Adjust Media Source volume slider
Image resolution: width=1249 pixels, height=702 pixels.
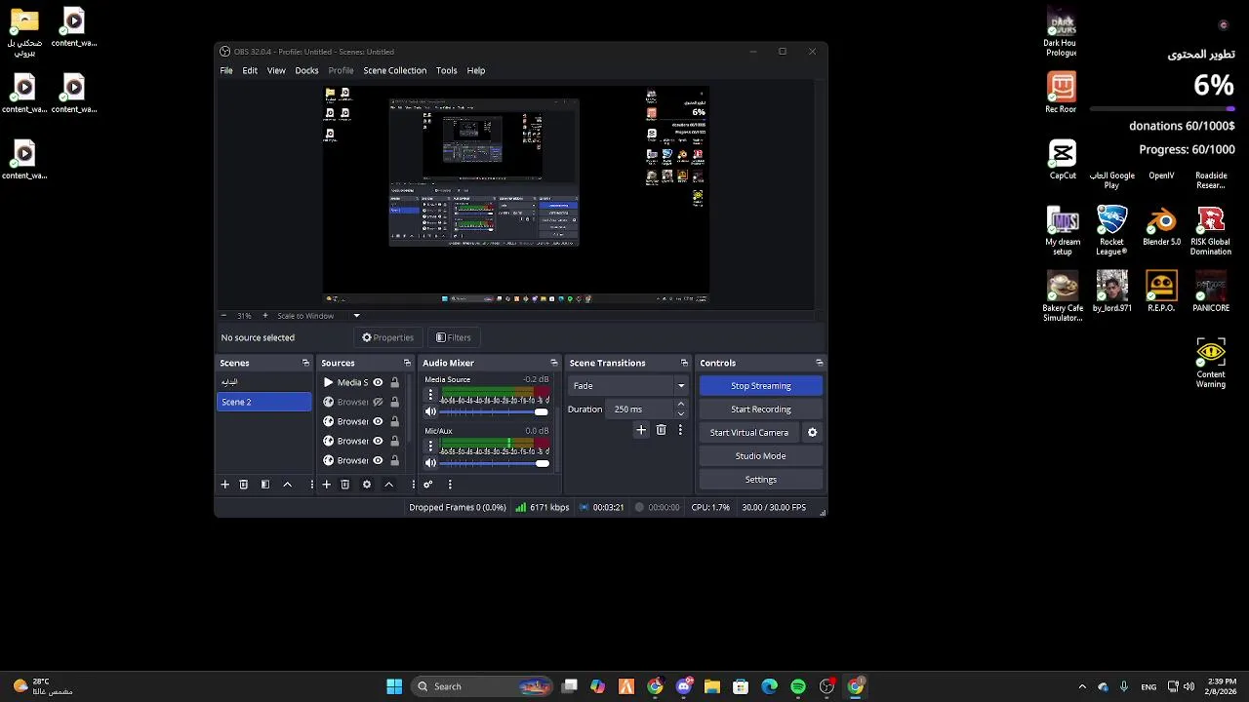[495, 411]
